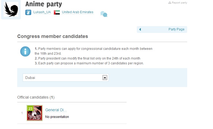Click the left arrow on Party Page button

(x=140, y=29)
